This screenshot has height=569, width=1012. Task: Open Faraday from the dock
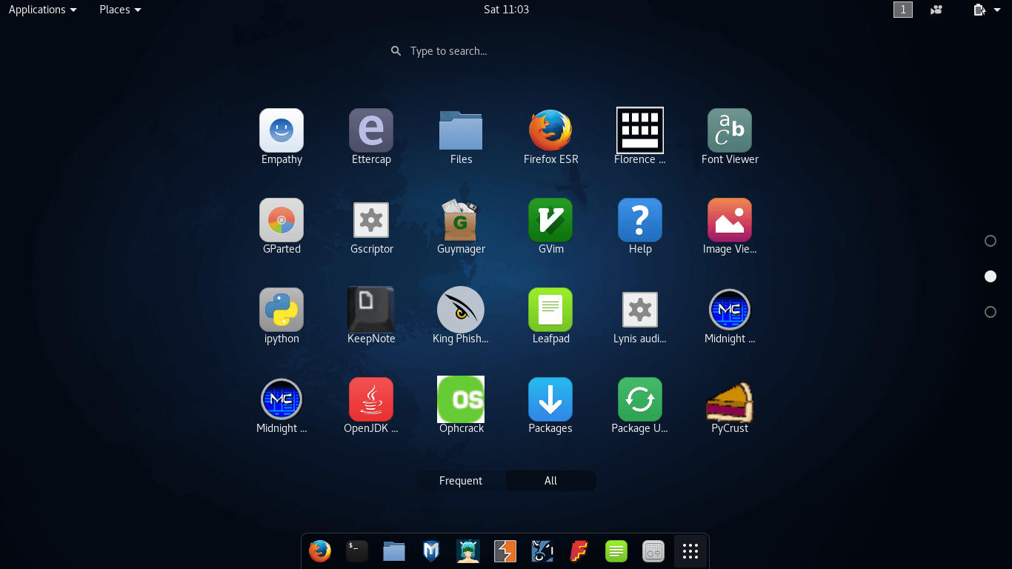pyautogui.click(x=579, y=551)
